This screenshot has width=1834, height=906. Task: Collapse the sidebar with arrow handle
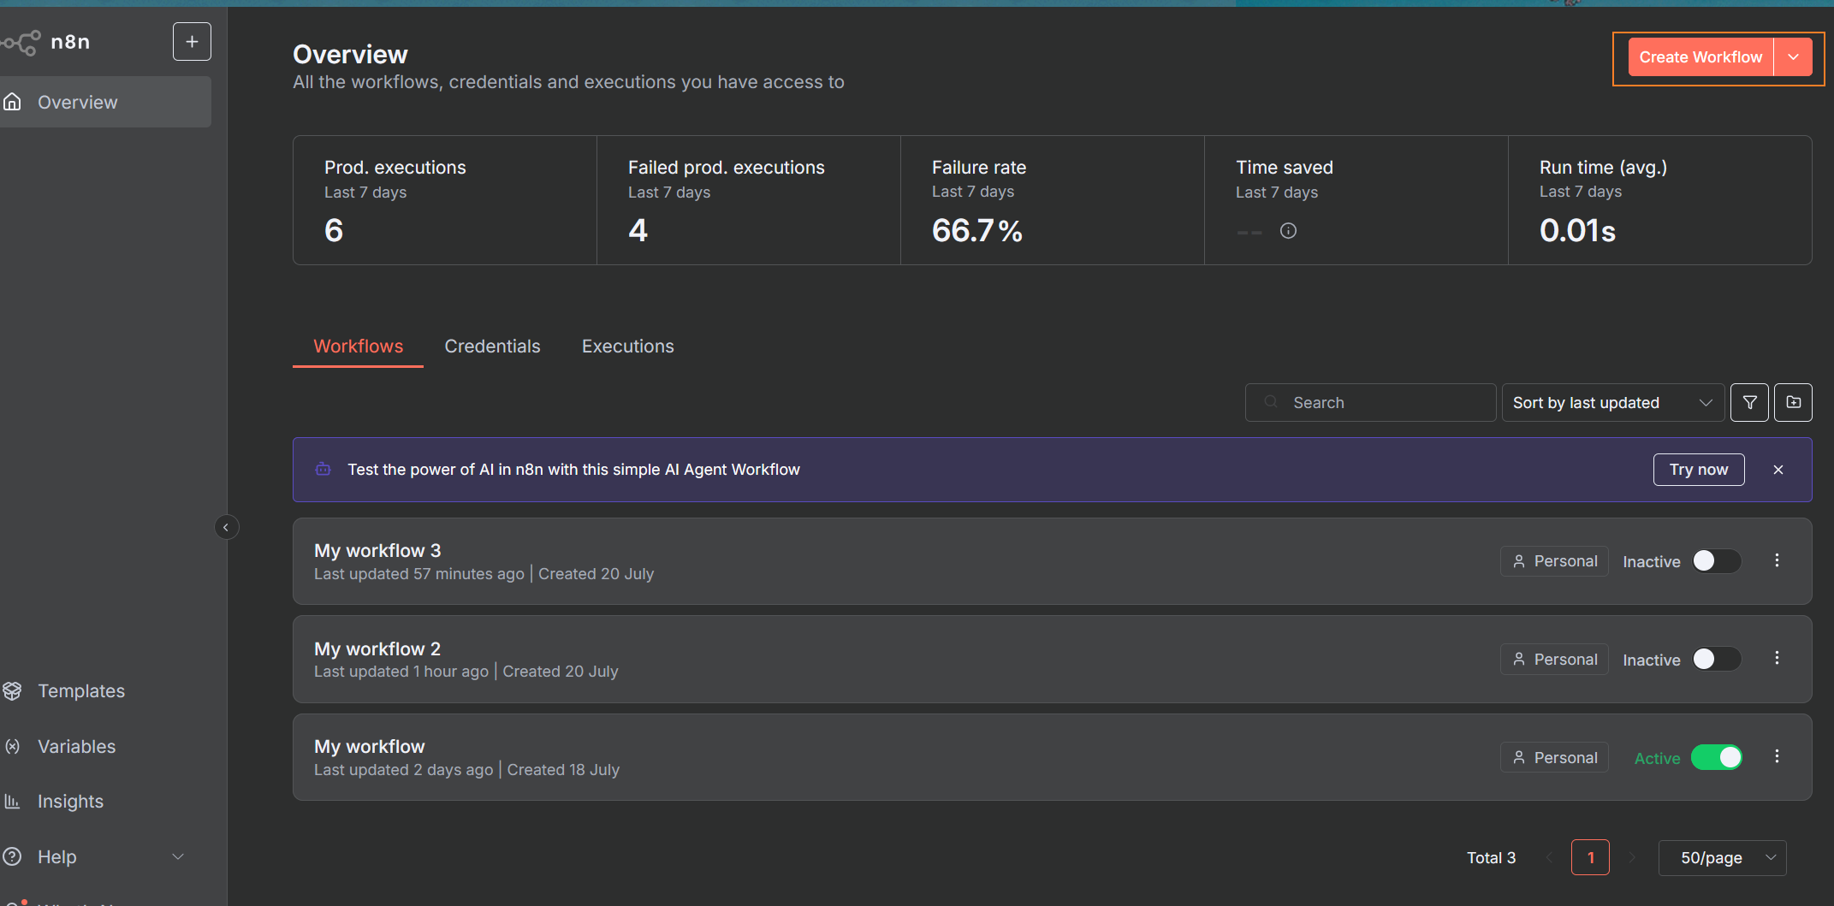click(x=226, y=527)
